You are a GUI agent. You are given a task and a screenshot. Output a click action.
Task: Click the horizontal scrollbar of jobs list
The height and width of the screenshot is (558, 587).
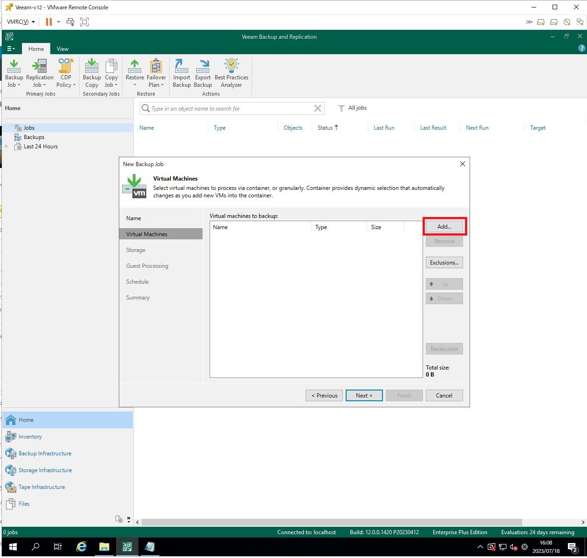tap(332, 522)
